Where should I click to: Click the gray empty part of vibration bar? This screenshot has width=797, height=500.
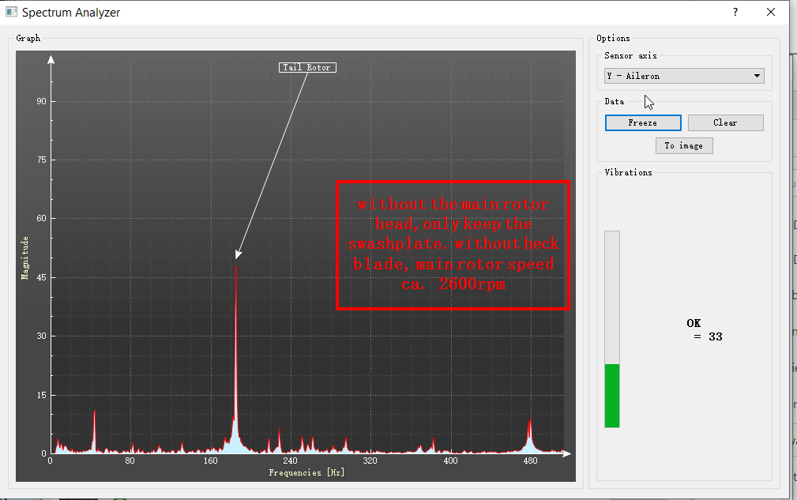point(612,296)
